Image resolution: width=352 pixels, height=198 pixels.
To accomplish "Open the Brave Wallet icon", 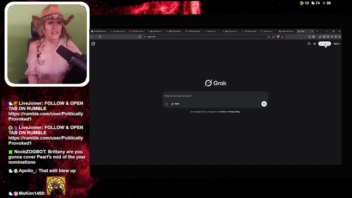I will click(328, 37).
